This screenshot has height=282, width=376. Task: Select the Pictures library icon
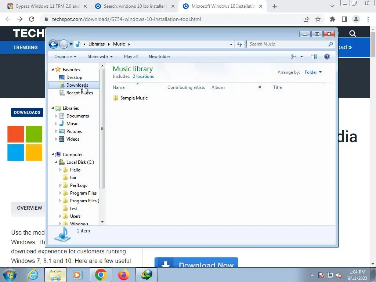pyautogui.click(x=62, y=131)
